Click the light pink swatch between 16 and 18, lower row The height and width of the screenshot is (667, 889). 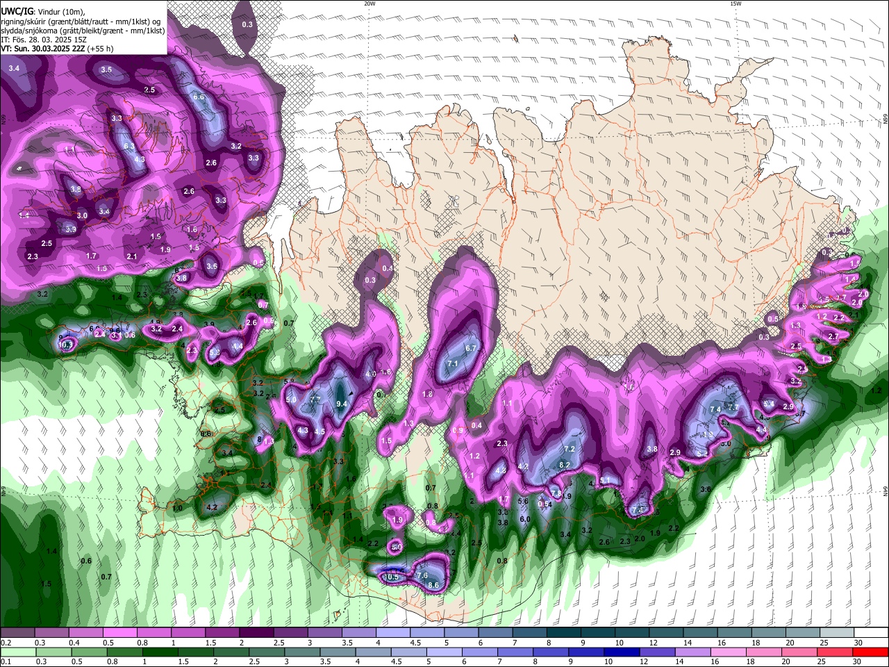point(729,652)
